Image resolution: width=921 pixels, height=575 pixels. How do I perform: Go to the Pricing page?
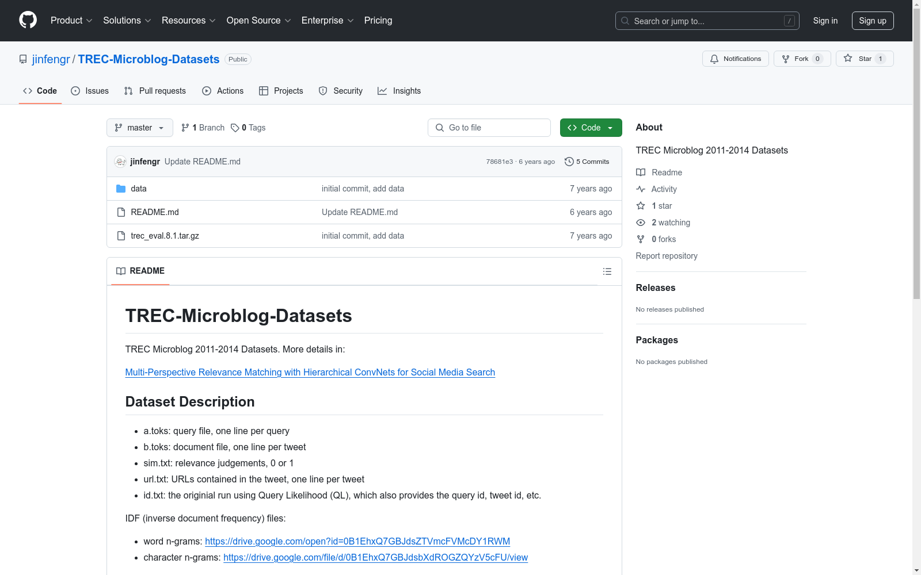tap(378, 21)
